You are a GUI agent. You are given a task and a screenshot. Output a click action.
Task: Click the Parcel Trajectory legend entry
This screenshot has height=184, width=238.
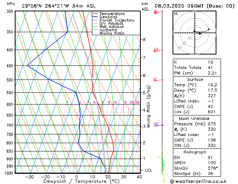[x=114, y=20]
